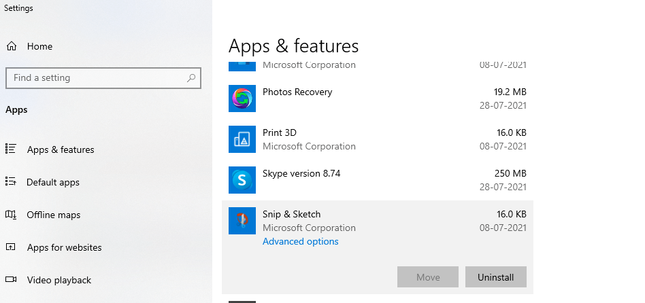Click the Skype app icon

point(242,180)
